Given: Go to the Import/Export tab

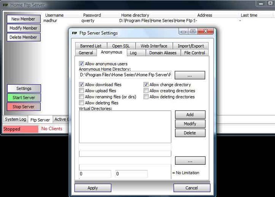Looking at the screenshot, I should point(191,46).
